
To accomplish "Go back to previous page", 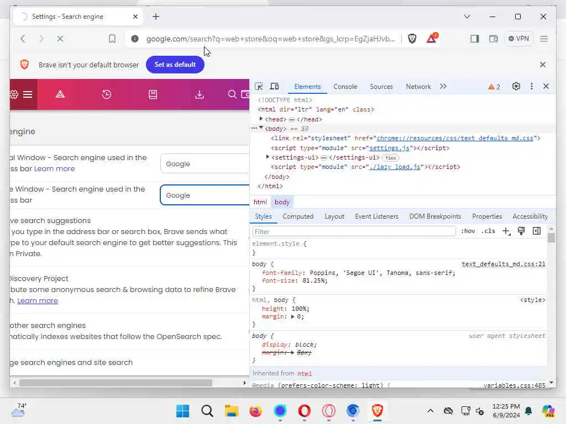I will [x=23, y=39].
